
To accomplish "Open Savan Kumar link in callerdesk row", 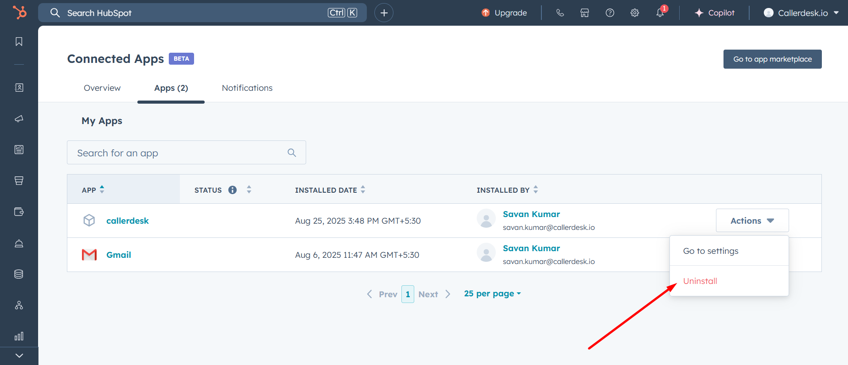I will pyautogui.click(x=531, y=214).
